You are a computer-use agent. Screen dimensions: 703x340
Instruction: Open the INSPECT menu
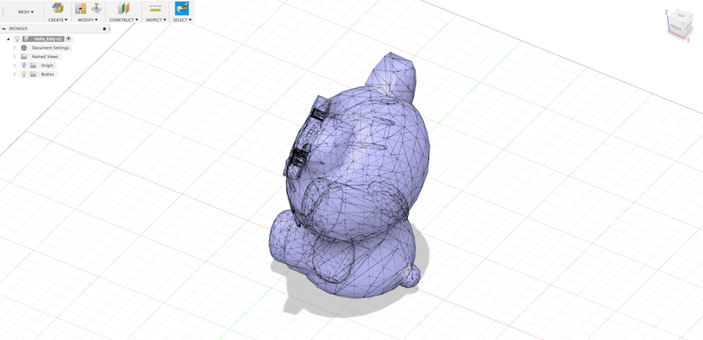pos(155,20)
